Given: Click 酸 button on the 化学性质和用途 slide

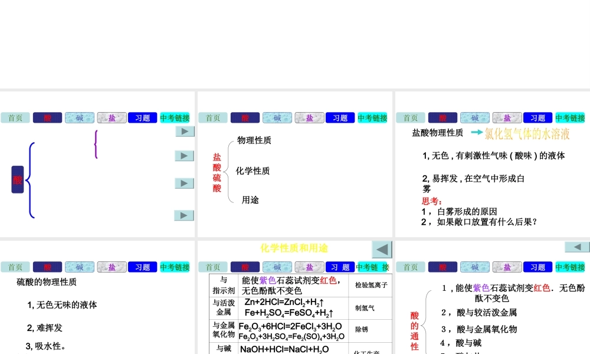Looking at the screenshot, I should pyautogui.click(x=245, y=267).
